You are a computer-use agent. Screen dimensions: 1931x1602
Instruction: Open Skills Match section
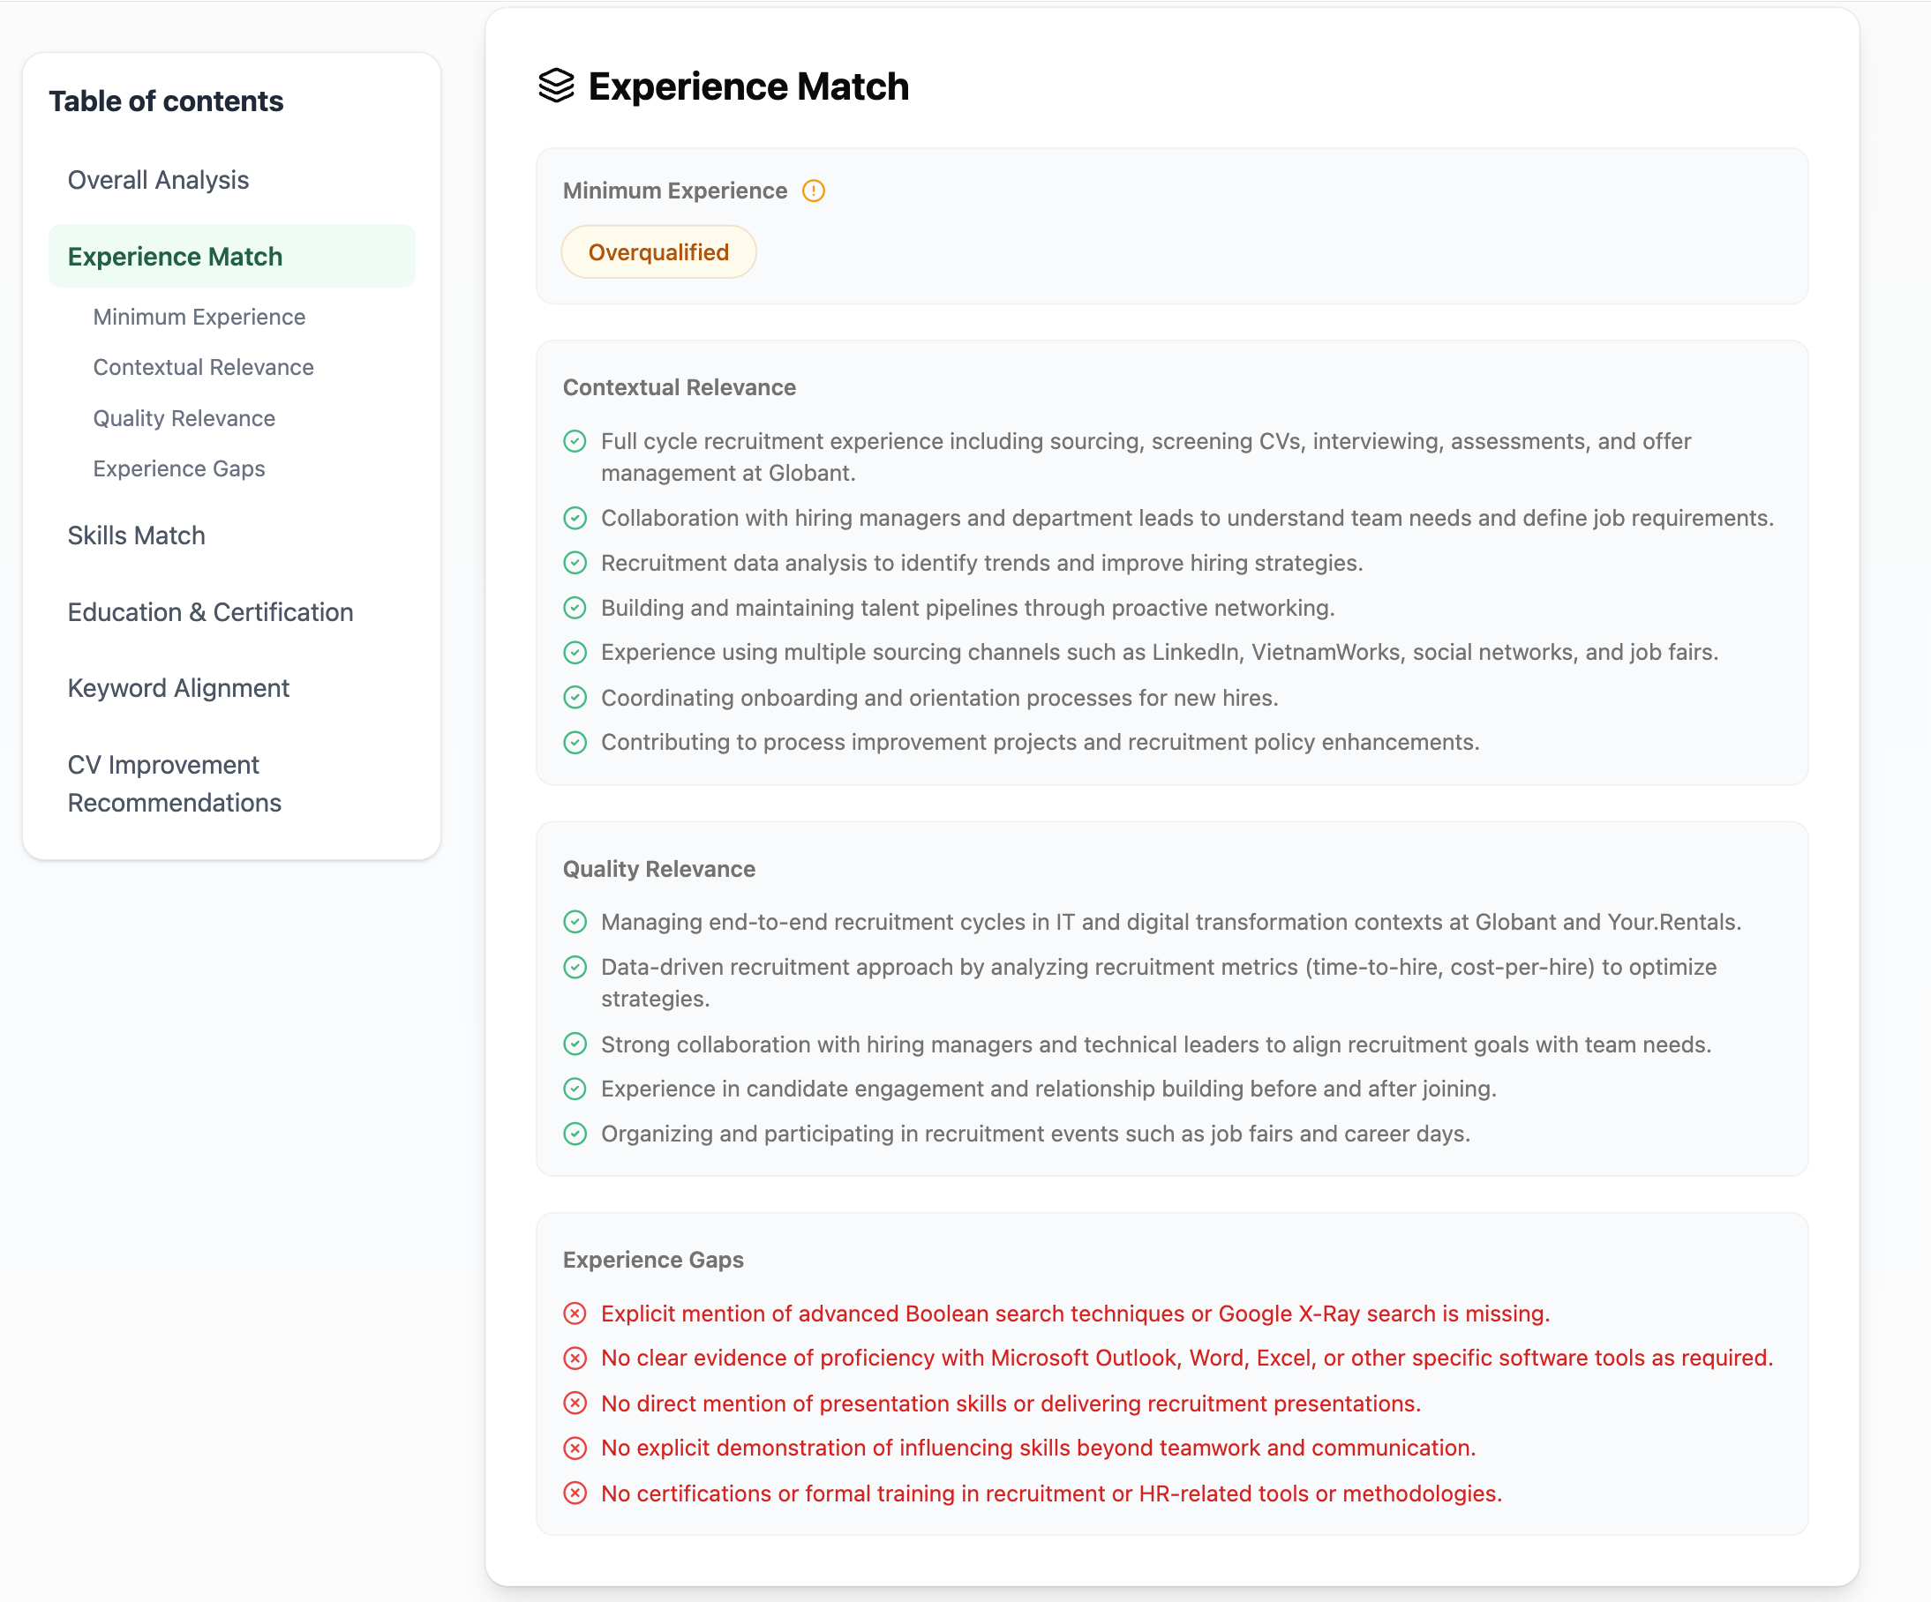[136, 535]
